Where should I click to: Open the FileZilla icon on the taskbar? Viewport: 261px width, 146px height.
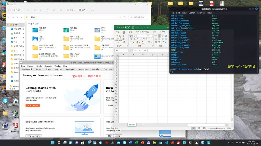click(x=178, y=143)
